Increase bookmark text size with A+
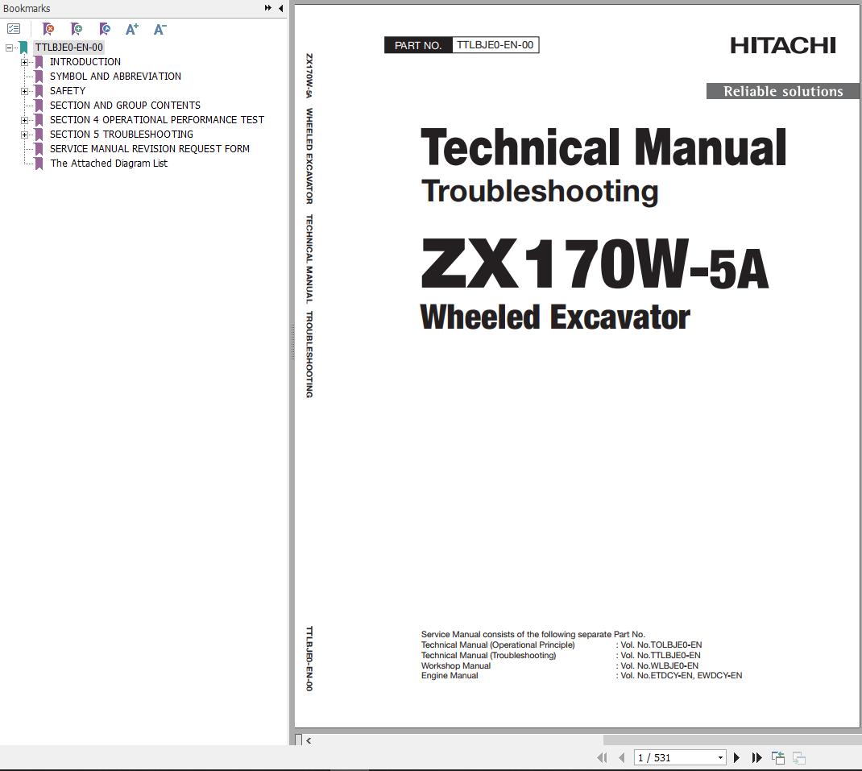This screenshot has width=862, height=771. [x=132, y=28]
